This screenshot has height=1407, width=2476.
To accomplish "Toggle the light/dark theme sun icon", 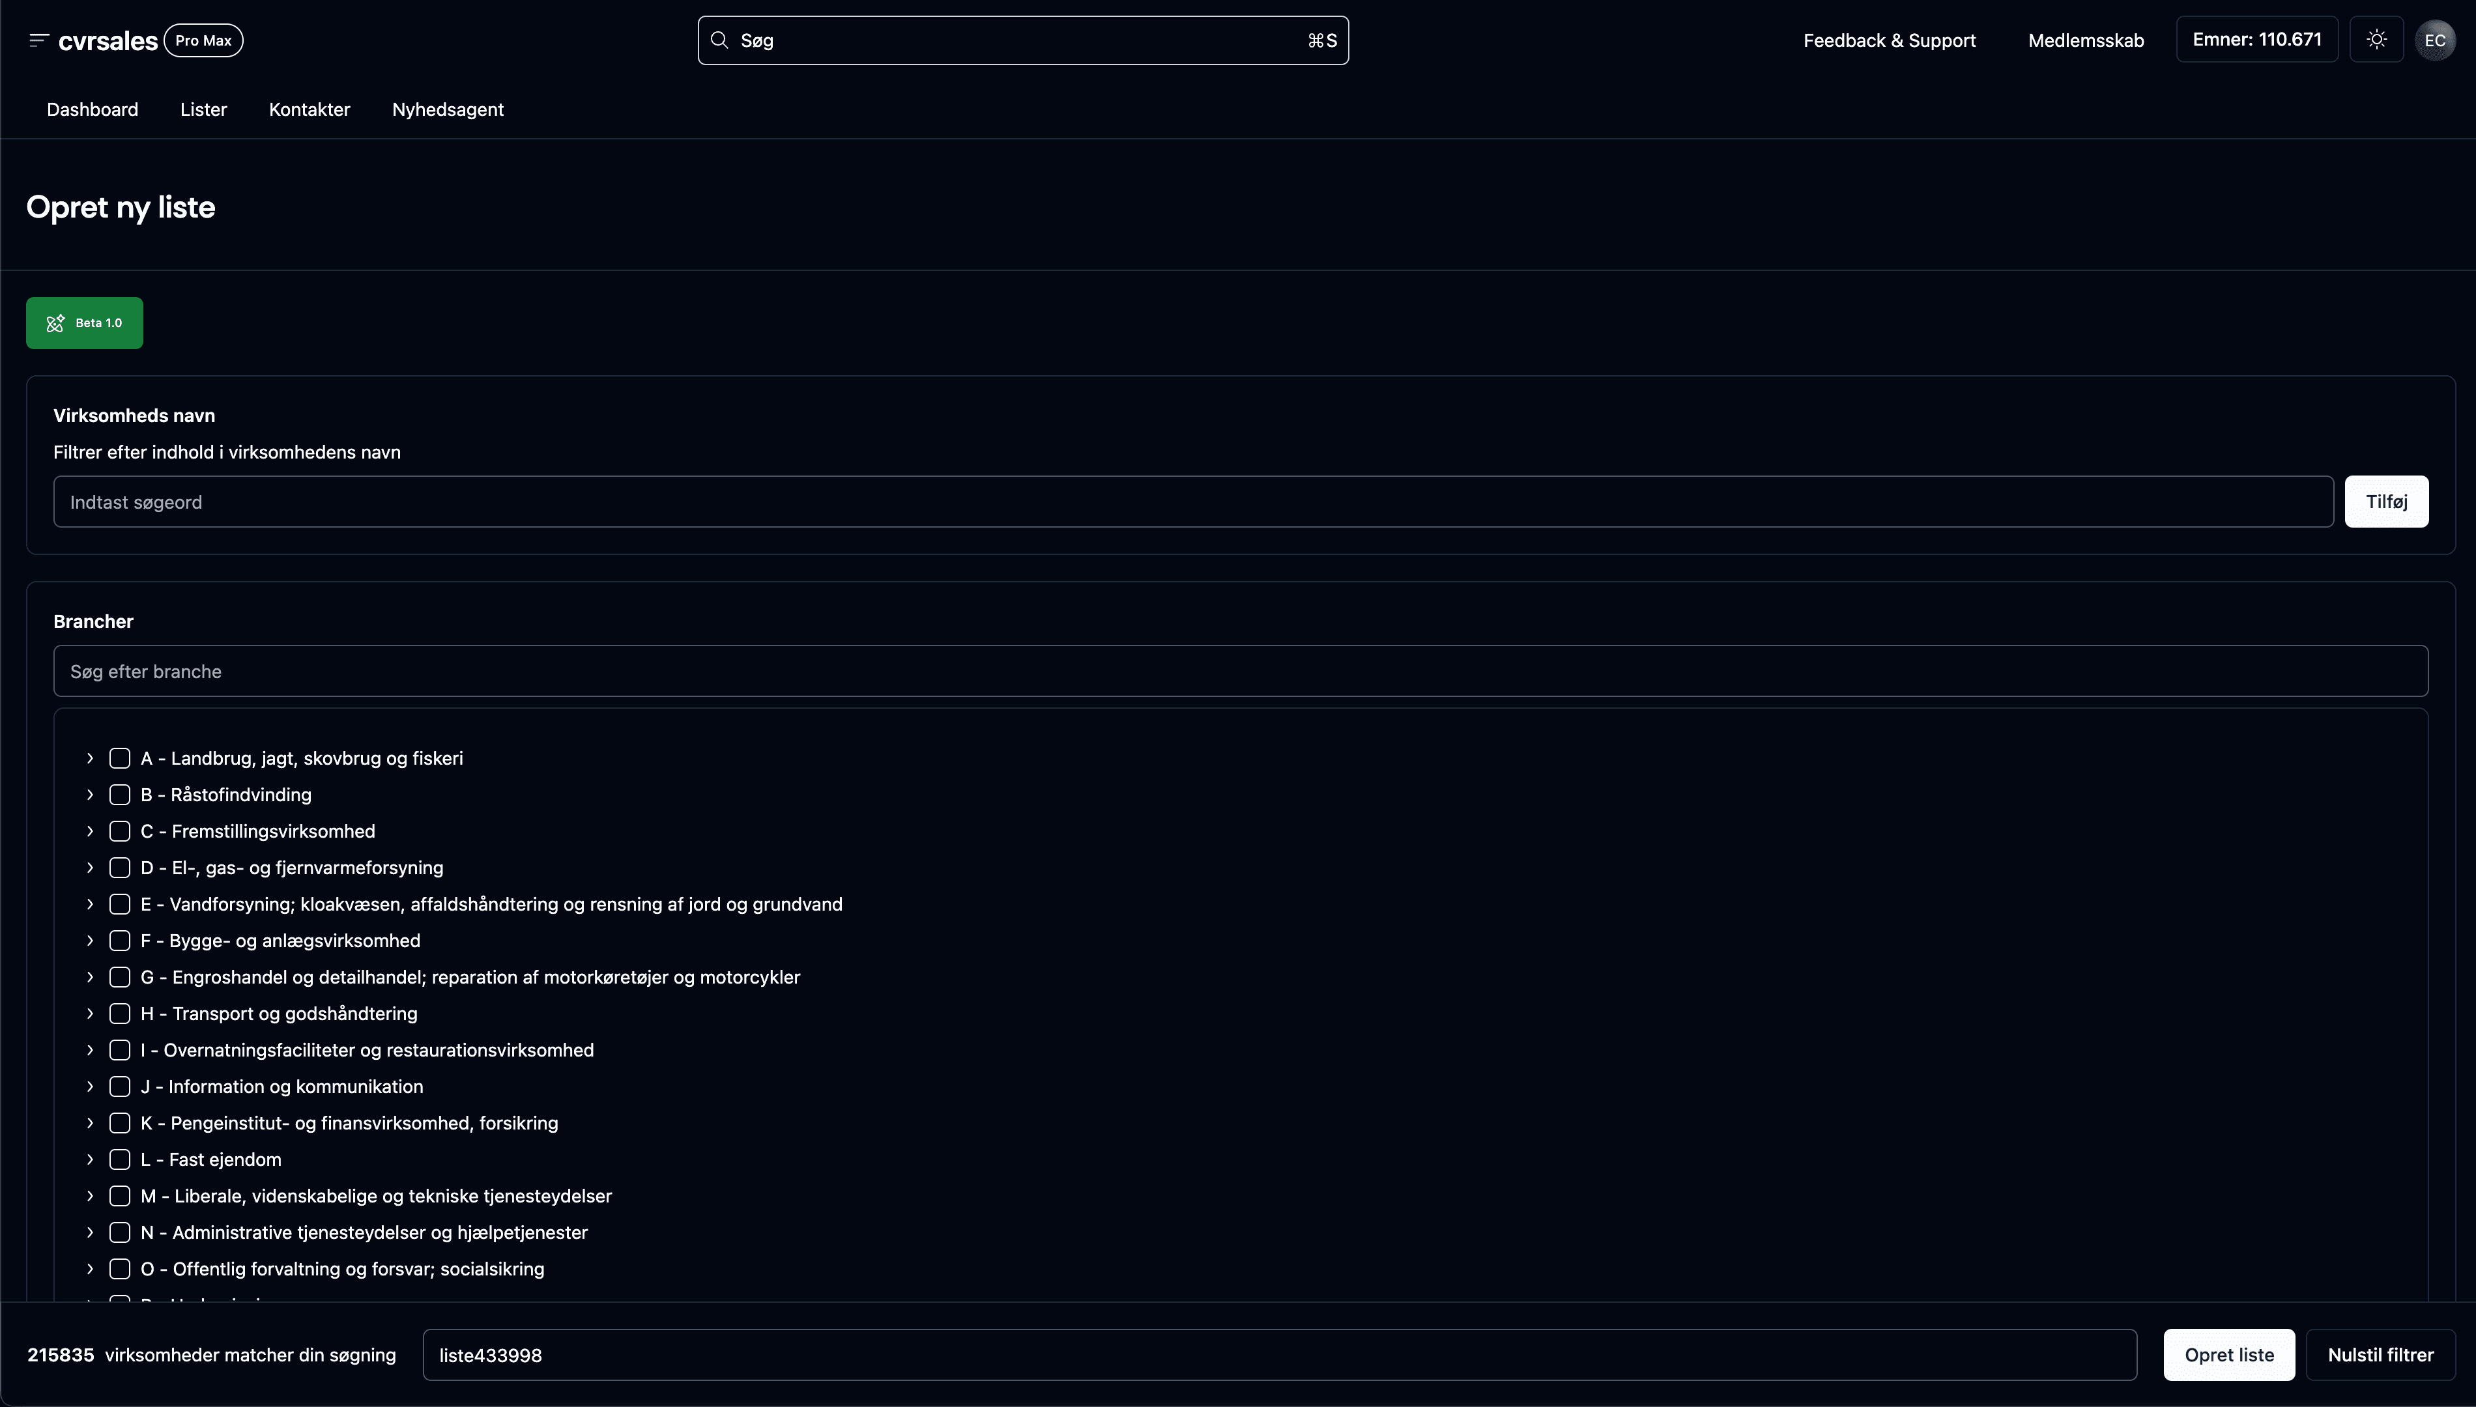I will (x=2376, y=40).
